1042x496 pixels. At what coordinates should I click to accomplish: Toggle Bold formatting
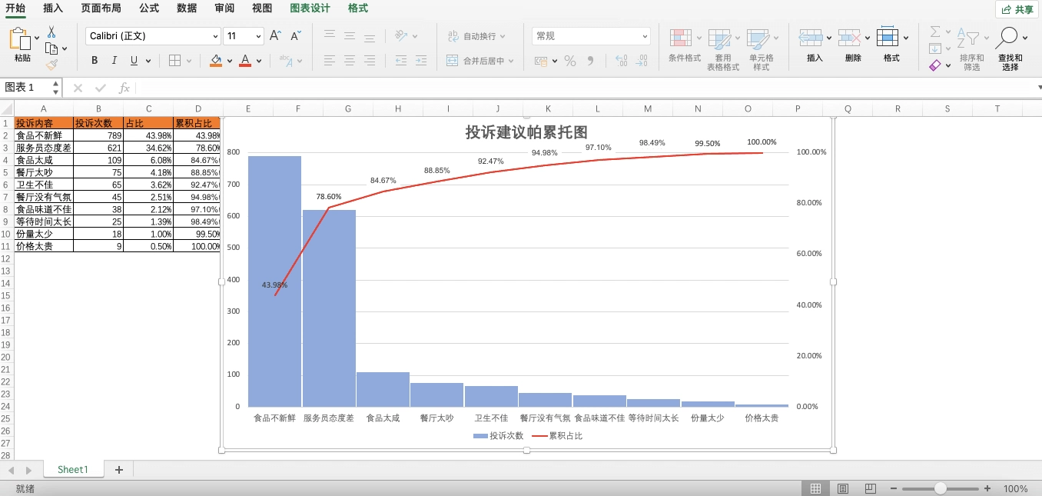pos(95,61)
